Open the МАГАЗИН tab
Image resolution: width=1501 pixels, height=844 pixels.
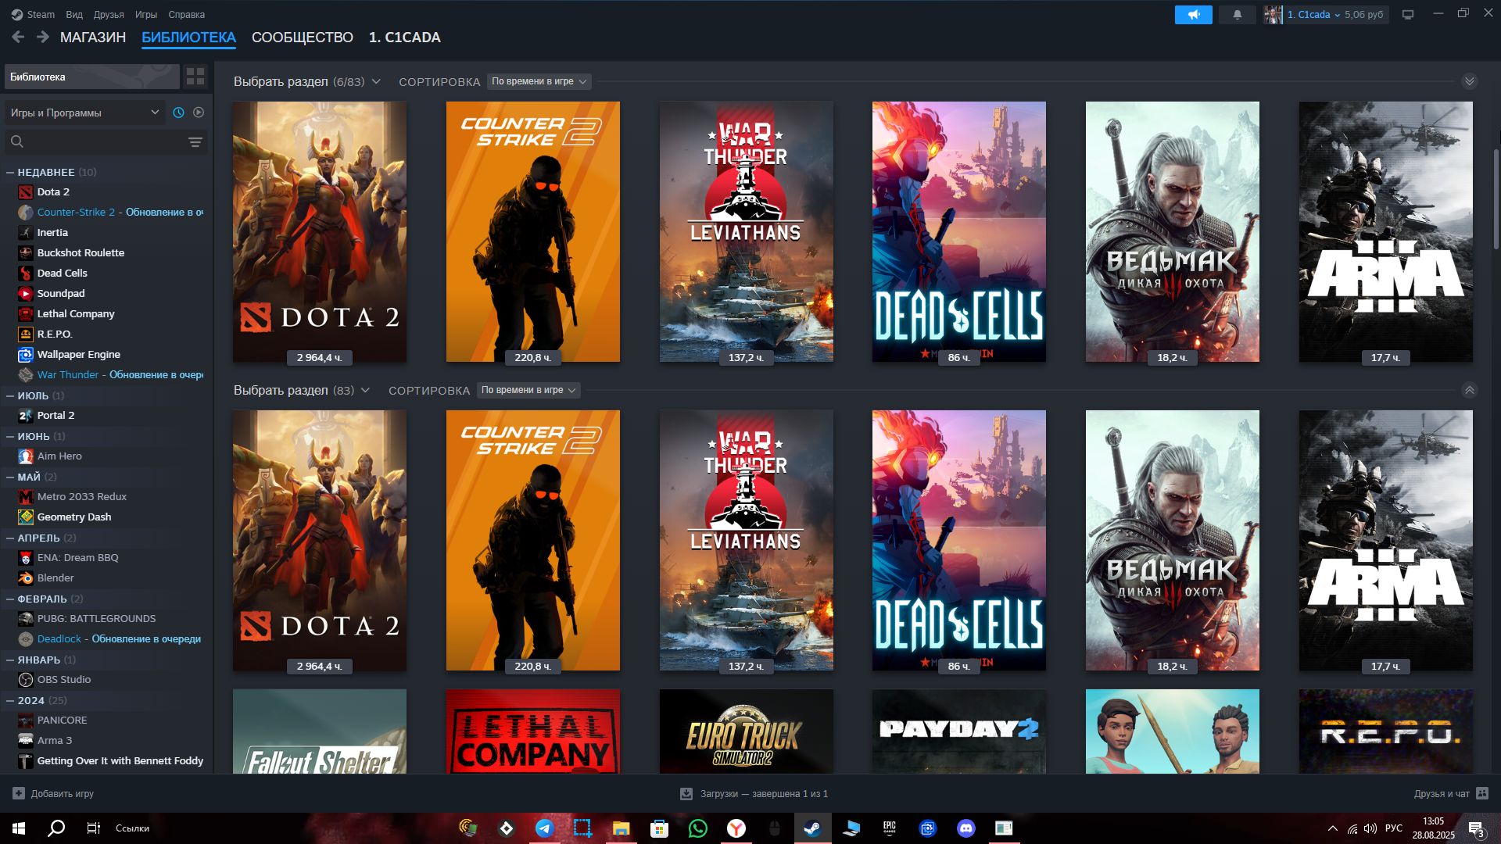(92, 37)
